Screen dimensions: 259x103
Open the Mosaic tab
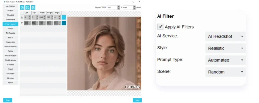11,11
